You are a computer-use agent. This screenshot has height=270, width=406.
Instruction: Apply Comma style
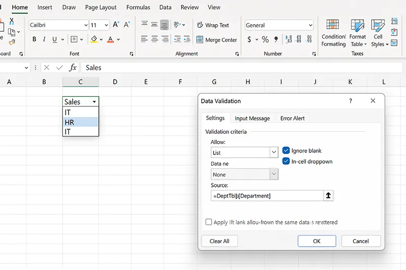click(x=276, y=40)
